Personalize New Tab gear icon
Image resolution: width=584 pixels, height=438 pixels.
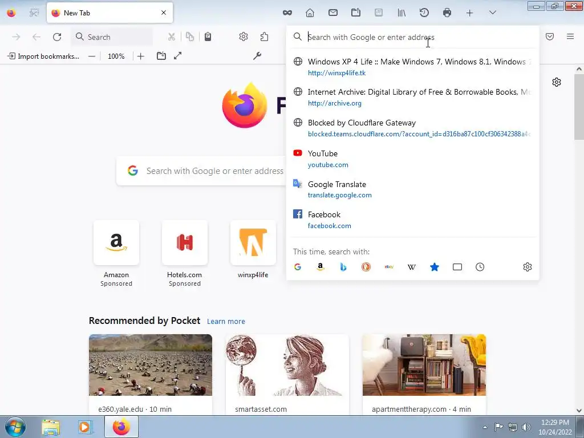557,82
